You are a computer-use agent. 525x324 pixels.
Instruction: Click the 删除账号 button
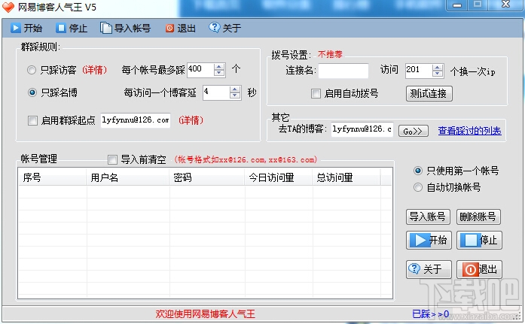pyautogui.click(x=478, y=217)
